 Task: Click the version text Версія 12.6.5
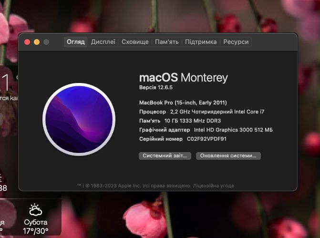point(156,87)
